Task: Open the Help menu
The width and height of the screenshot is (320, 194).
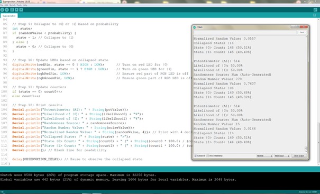Action: [25, 5]
